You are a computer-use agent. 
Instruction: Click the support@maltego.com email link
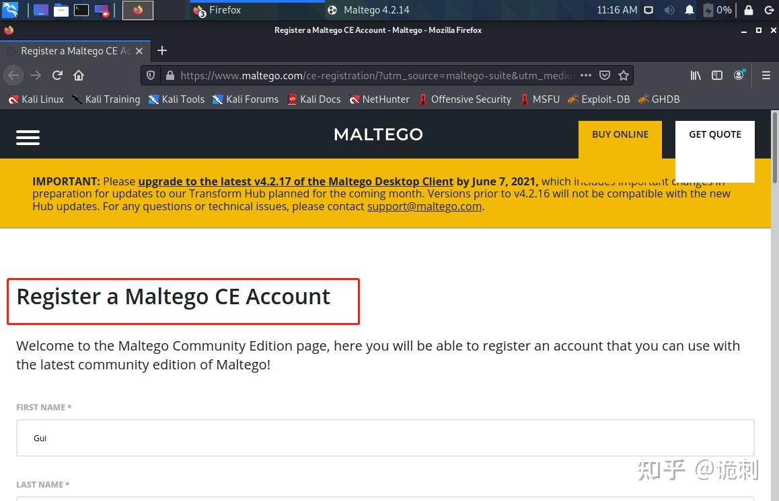[424, 206]
